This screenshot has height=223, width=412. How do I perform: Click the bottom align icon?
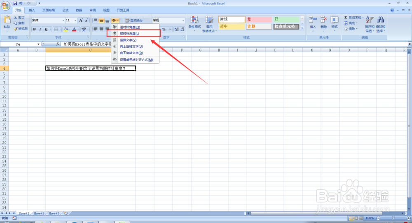coord(107,20)
